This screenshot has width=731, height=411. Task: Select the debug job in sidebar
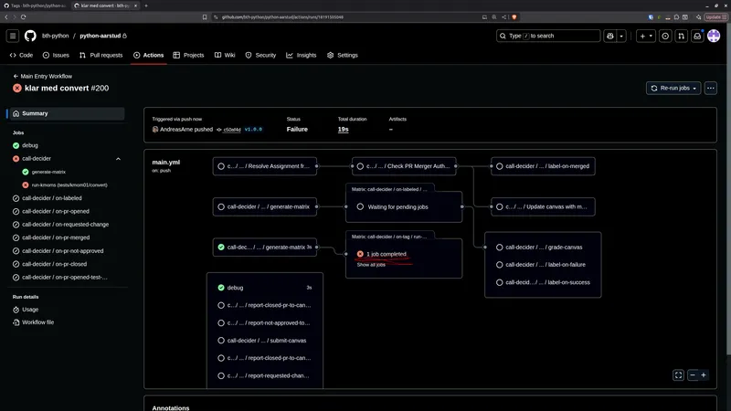tap(30, 145)
